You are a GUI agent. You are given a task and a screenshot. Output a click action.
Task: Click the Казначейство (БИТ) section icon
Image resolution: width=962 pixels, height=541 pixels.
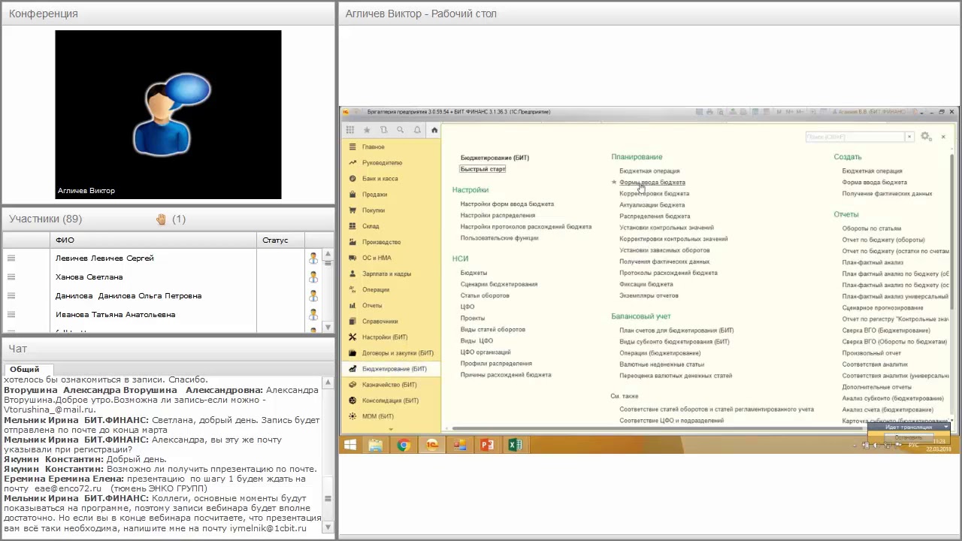pyautogui.click(x=352, y=385)
